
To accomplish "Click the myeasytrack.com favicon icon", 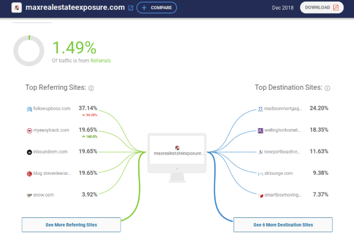I will 29,130.
